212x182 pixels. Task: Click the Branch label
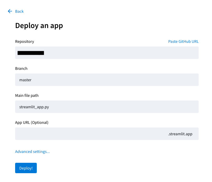21,69
